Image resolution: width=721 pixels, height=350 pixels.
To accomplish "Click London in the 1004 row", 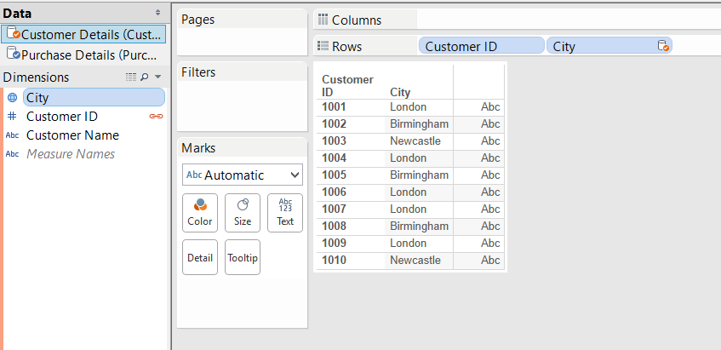I will tap(409, 158).
